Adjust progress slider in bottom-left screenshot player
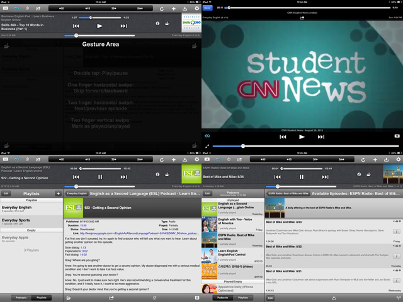The width and height of the screenshot is (403, 302). coord(100,169)
